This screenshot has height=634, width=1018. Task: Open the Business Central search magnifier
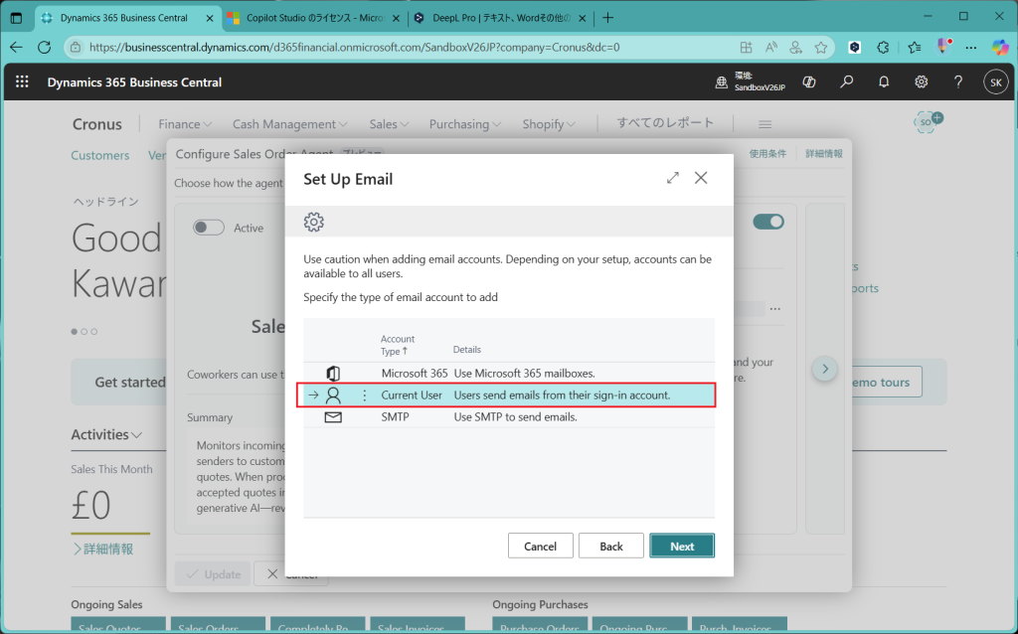pyautogui.click(x=847, y=81)
